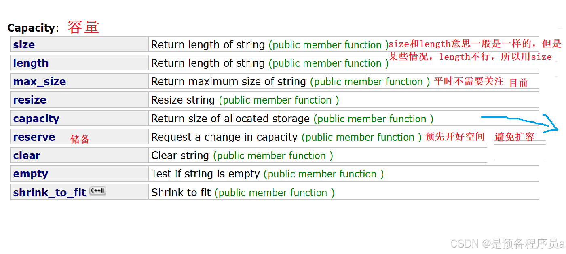
Task: Open the size member function link
Action: 24,44
